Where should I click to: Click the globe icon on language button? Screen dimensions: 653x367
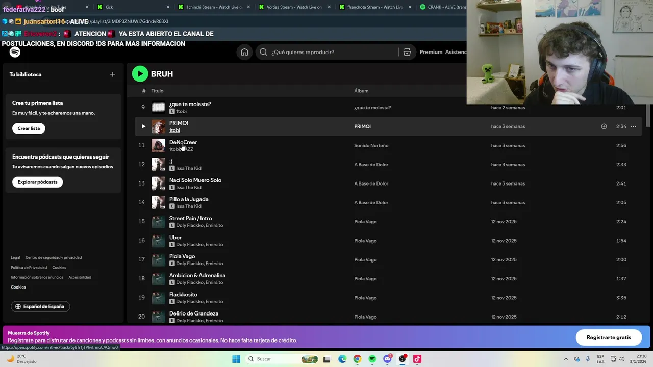click(18, 306)
